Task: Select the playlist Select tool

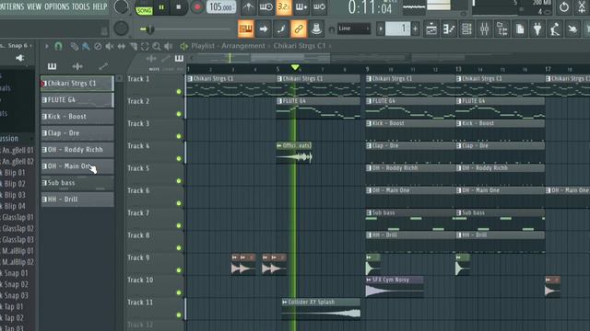Action: [x=145, y=47]
